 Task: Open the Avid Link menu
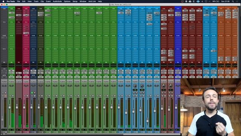[92, 2]
